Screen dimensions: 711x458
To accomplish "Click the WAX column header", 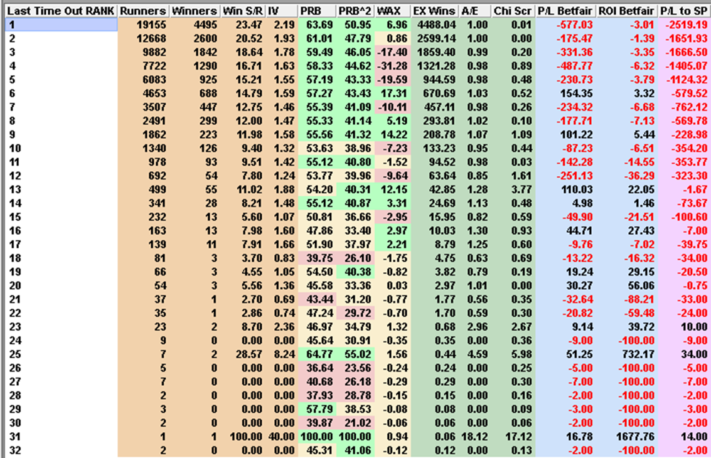I will click(x=392, y=11).
